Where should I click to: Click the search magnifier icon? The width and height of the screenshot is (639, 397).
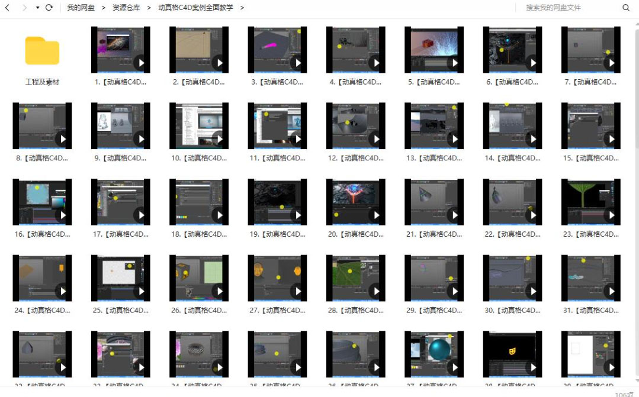coord(626,7)
